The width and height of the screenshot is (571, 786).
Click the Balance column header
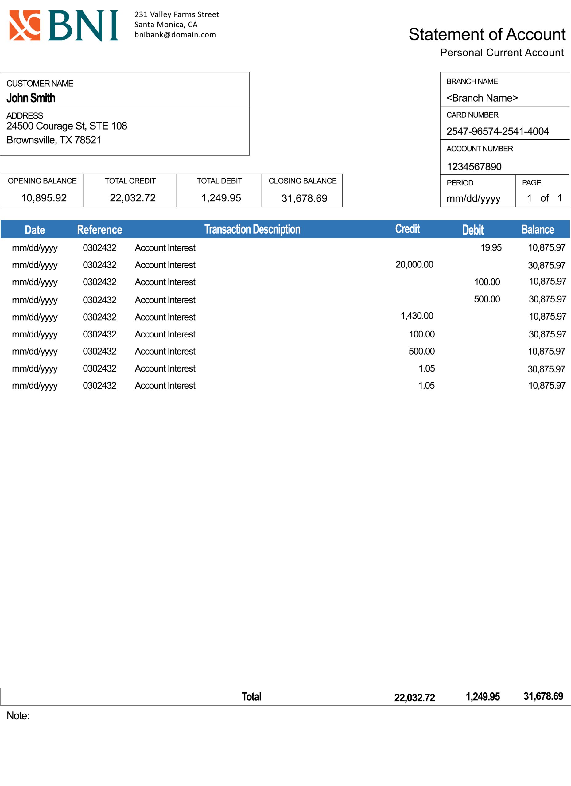click(538, 229)
